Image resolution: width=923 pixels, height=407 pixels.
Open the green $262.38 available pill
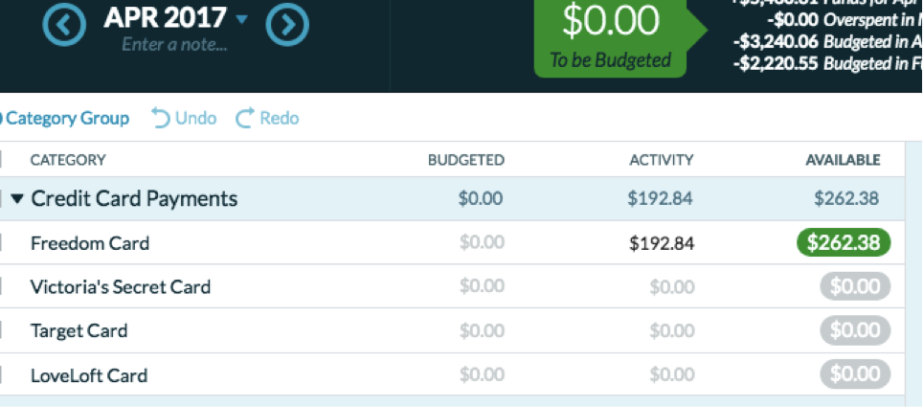(844, 242)
